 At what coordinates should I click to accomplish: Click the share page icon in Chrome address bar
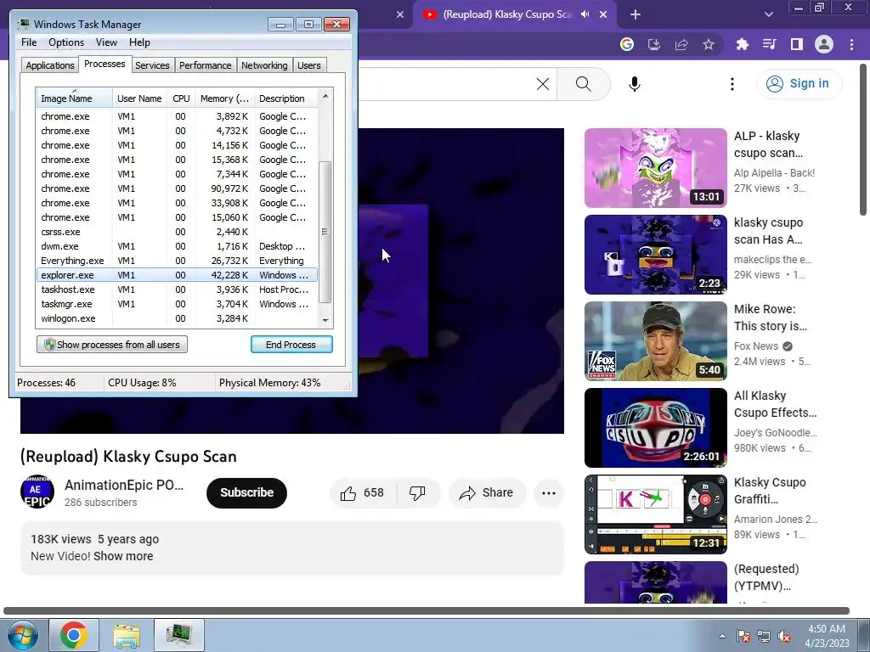(681, 44)
